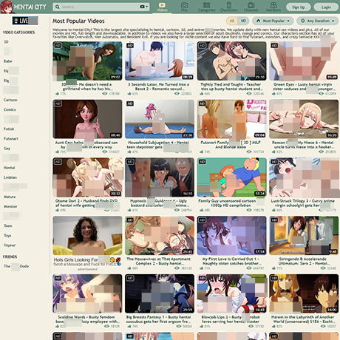Image resolution: width=340 pixels, height=340 pixels.
Task: Toggle the HD-only filter
Action: (243, 21)
